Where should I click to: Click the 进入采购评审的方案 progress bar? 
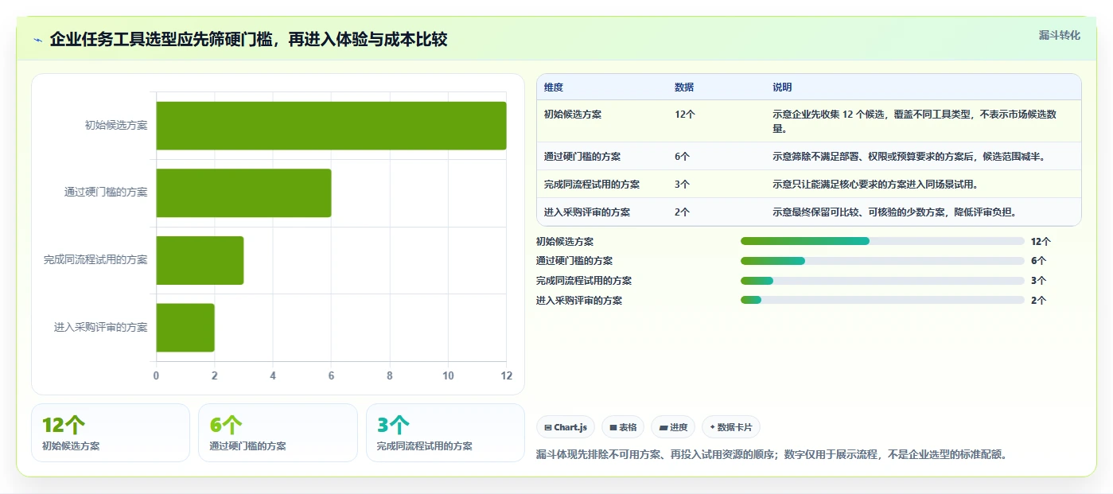pos(882,300)
